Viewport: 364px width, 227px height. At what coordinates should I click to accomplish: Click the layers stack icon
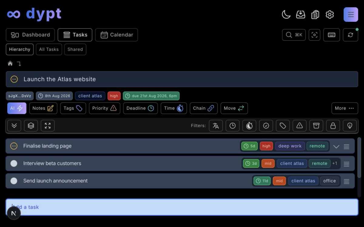[31, 126]
